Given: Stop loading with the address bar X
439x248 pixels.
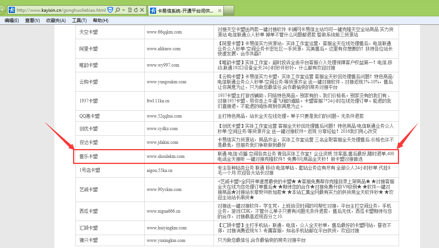Looking at the screenshot, I should pyautogui.click(x=142, y=10).
